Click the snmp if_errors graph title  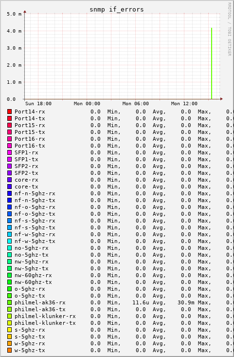pyautogui.click(x=117, y=9)
